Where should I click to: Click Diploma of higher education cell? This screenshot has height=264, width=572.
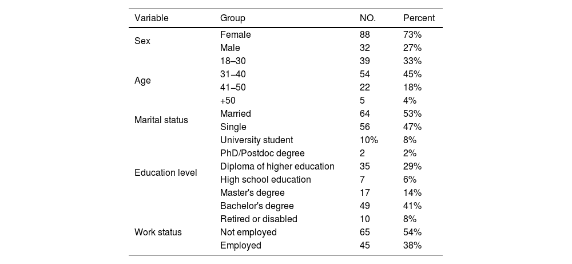coord(277,167)
